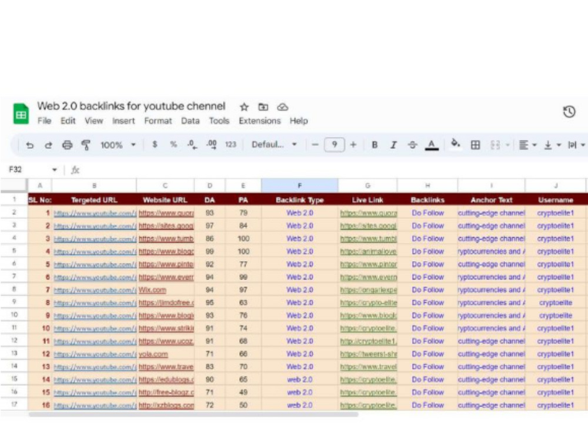This screenshot has width=588, height=441.
Task: Open http://free-blogz link
Action: [x=166, y=392]
